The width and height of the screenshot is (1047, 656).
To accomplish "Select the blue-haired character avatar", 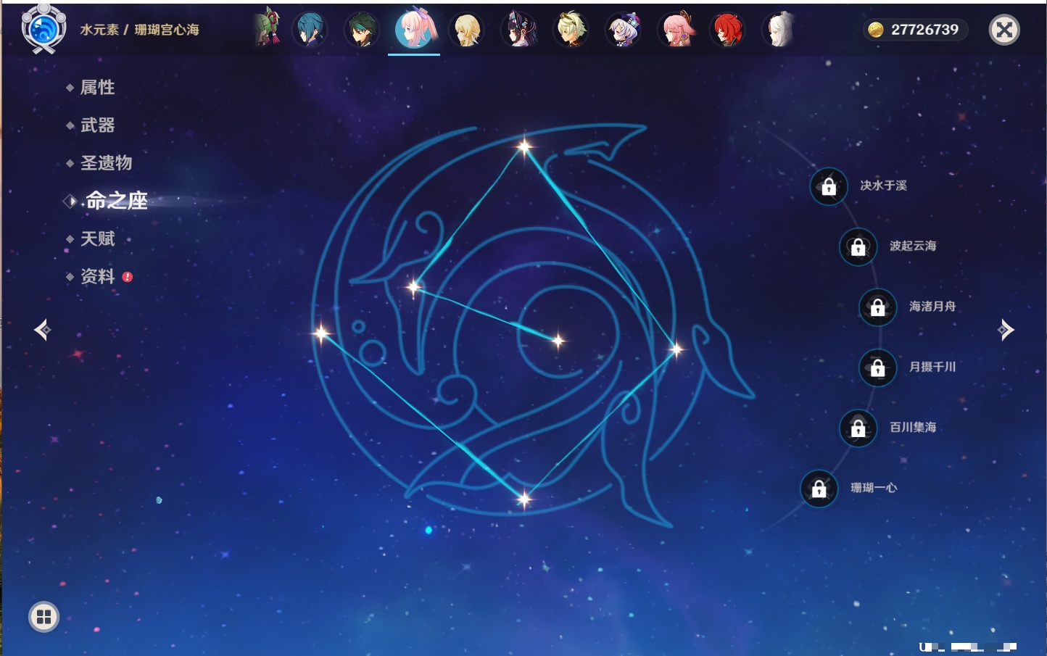I will (310, 30).
